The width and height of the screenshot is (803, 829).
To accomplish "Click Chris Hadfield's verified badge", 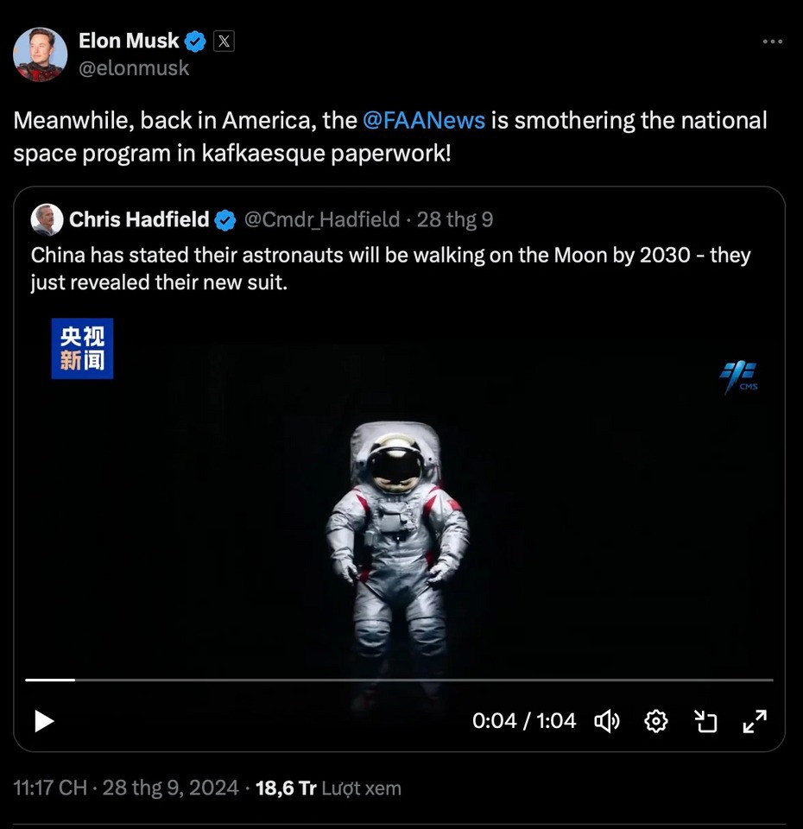I will tap(224, 220).
